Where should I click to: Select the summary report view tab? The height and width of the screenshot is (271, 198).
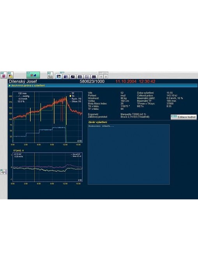click(59, 76)
